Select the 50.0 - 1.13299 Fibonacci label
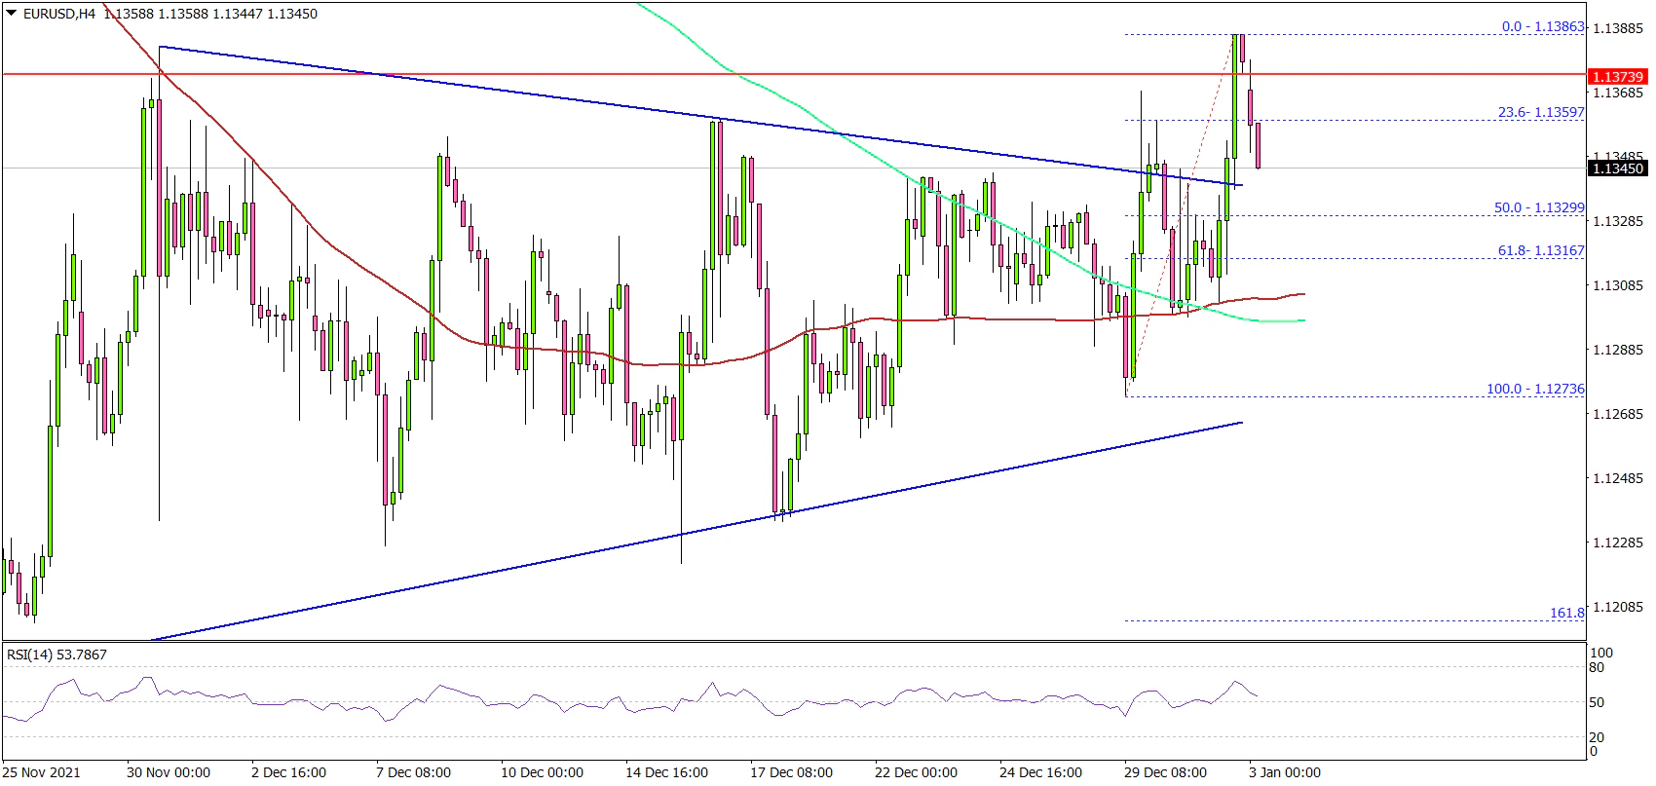Screen dimensions: 1656x786 [1539, 207]
